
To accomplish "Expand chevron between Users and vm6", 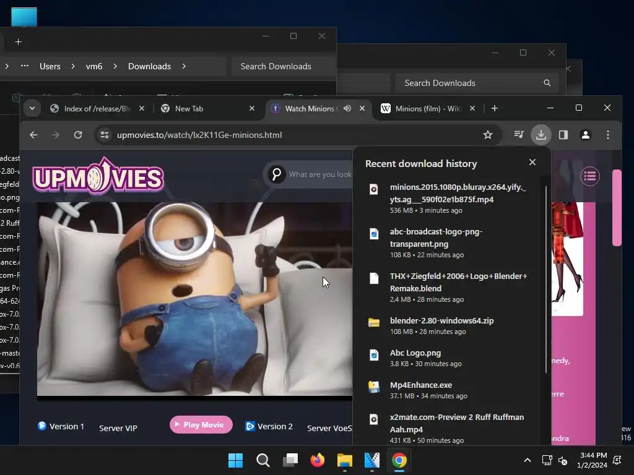I will pyautogui.click(x=73, y=66).
